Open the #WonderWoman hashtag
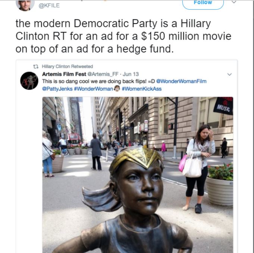The image size is (254, 253). (94, 89)
